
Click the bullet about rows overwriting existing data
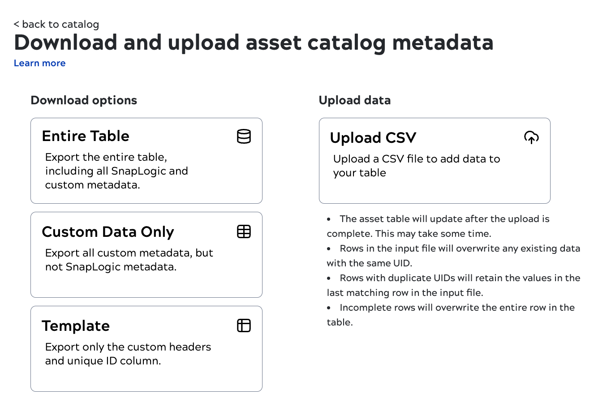453,256
